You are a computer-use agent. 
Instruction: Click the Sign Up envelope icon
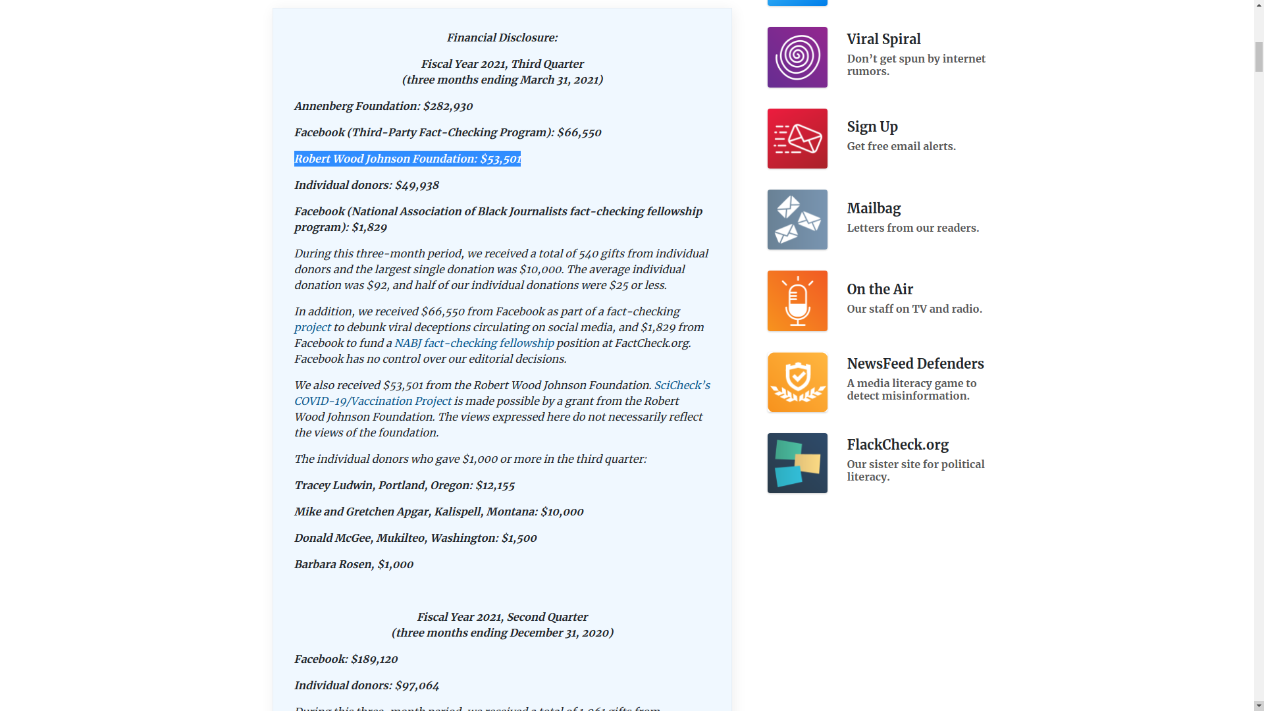797,139
